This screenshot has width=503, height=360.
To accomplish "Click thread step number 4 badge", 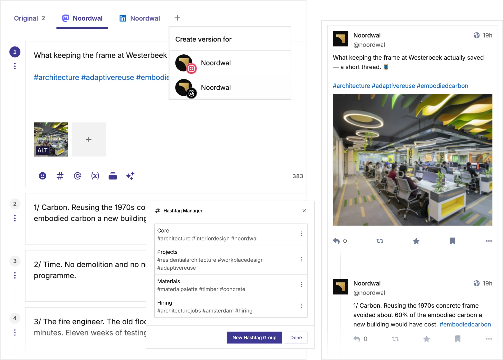I will point(15,318).
